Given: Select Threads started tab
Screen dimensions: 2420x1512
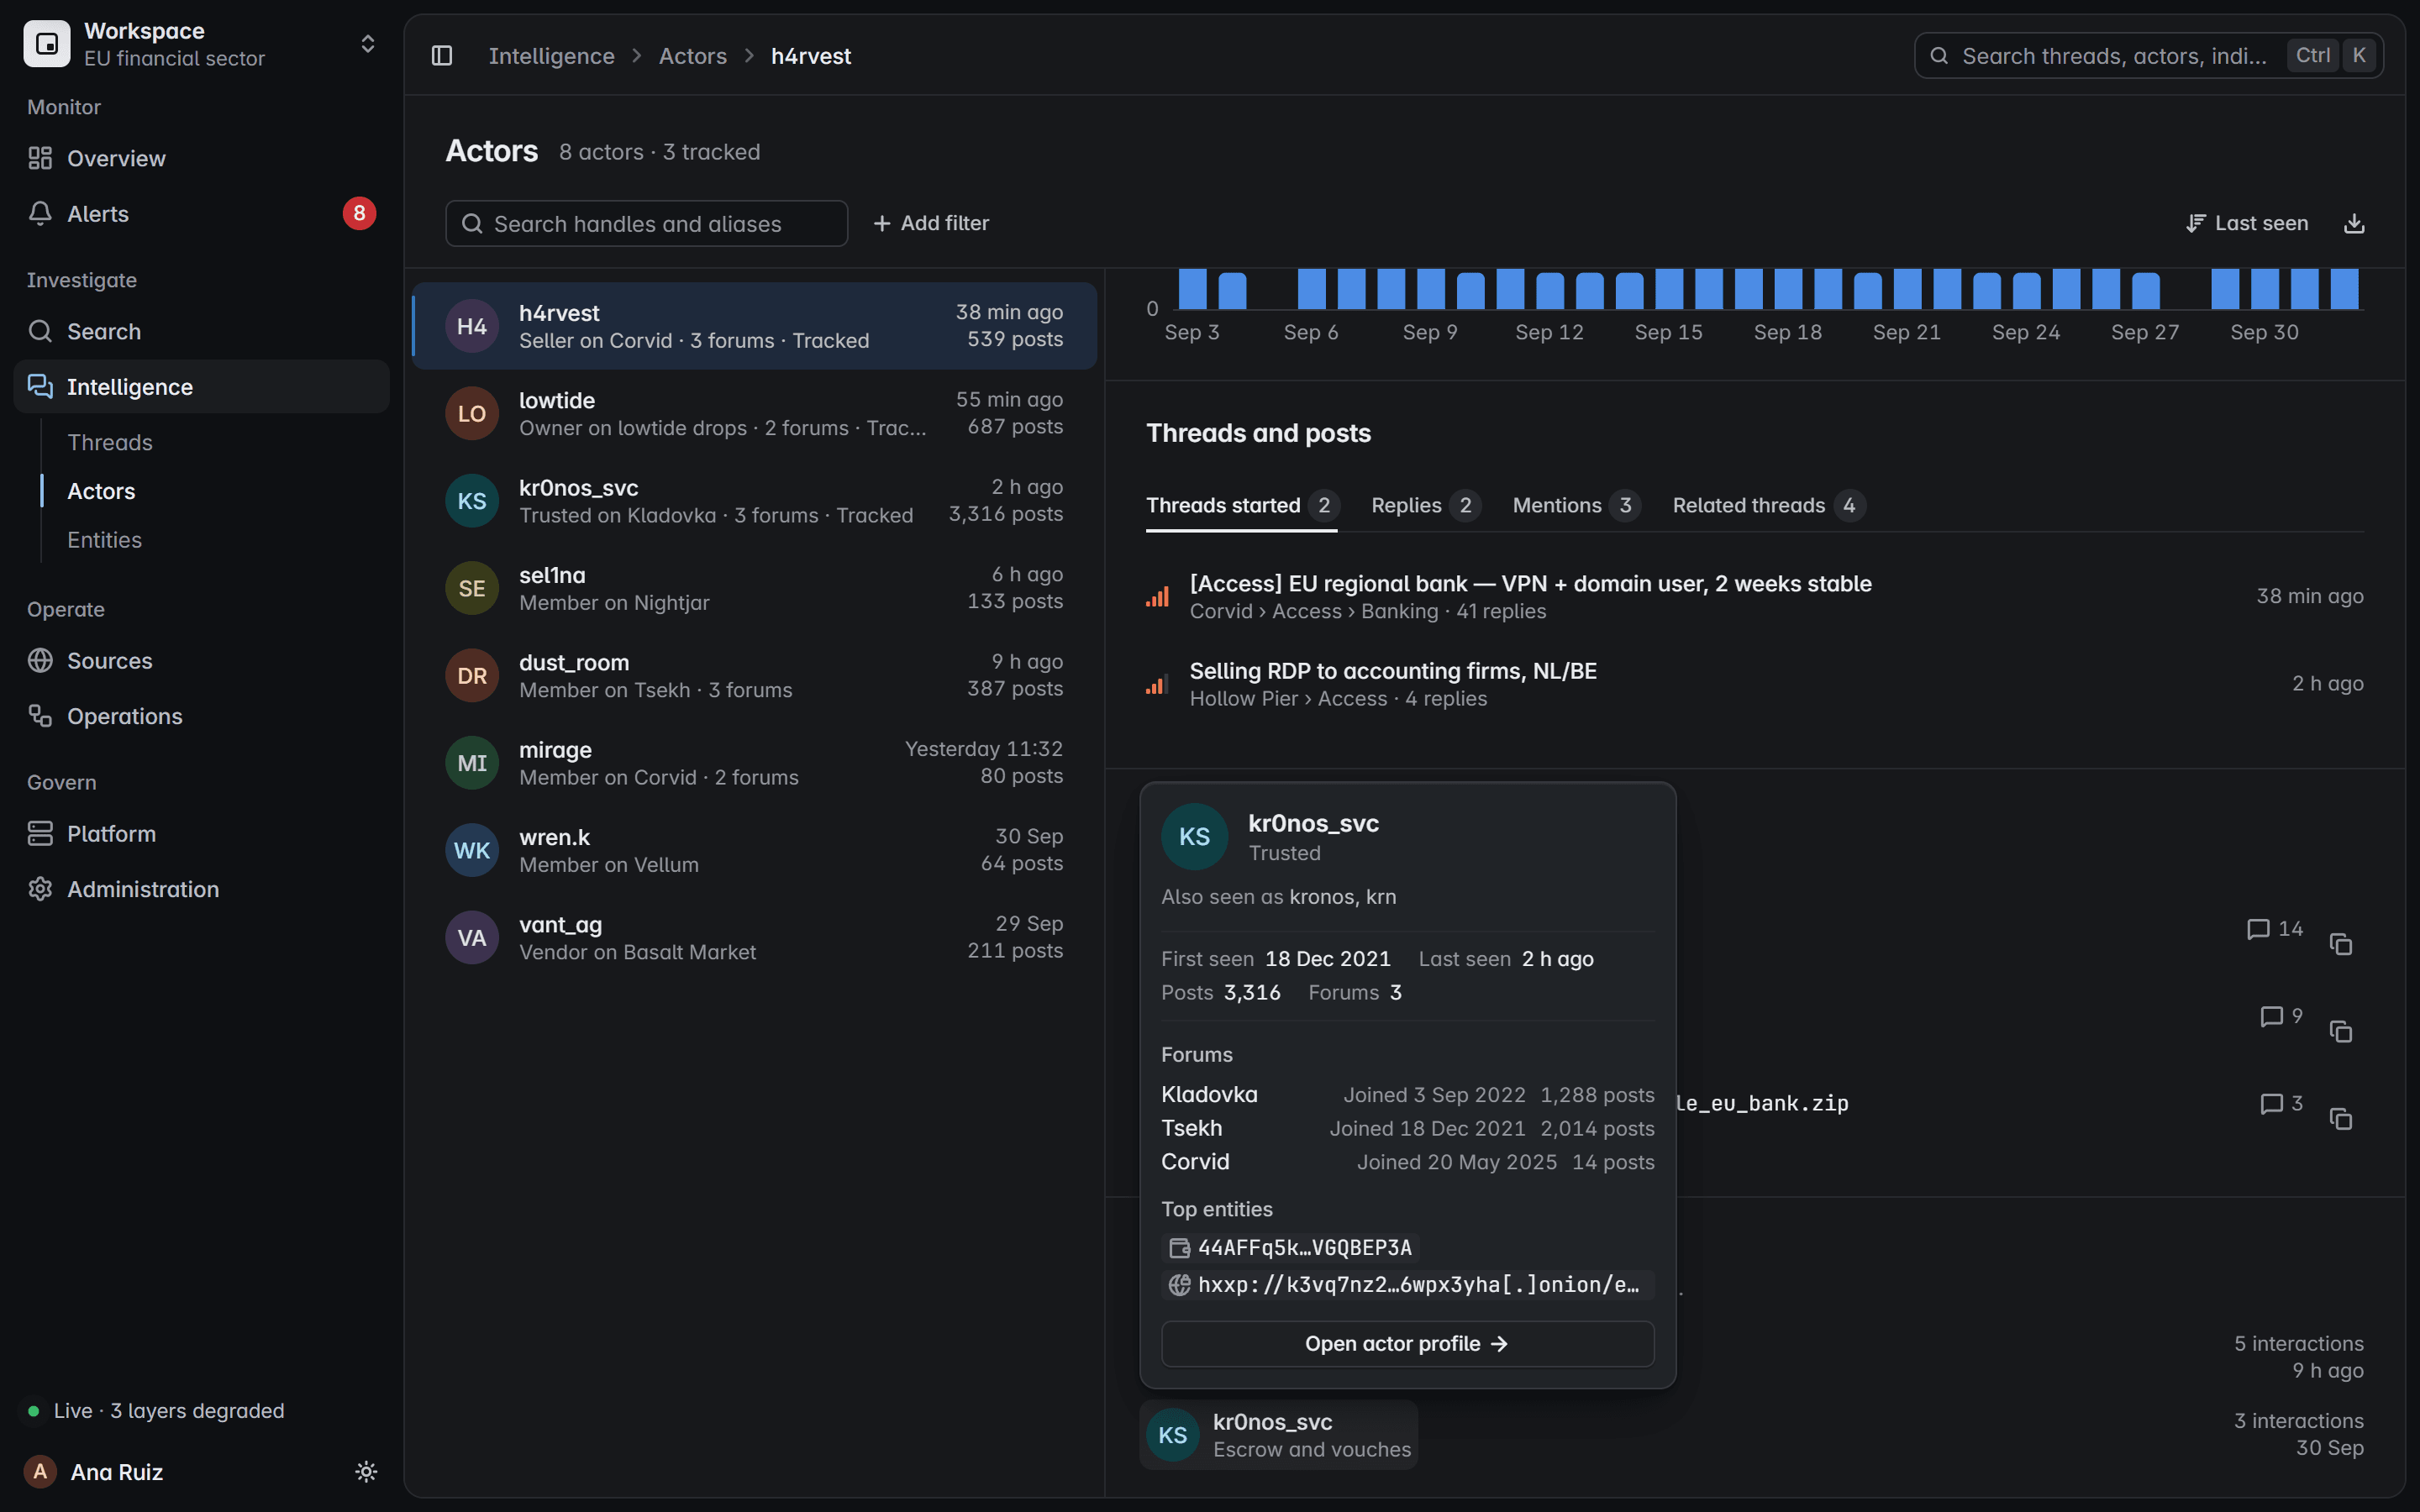Looking at the screenshot, I should tap(1241, 505).
